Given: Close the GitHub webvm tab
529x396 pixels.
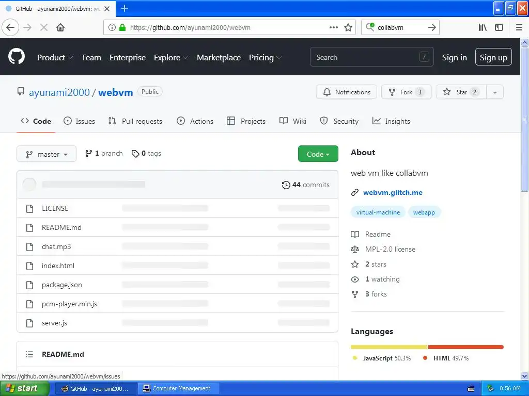Looking at the screenshot, I should click(x=107, y=9).
